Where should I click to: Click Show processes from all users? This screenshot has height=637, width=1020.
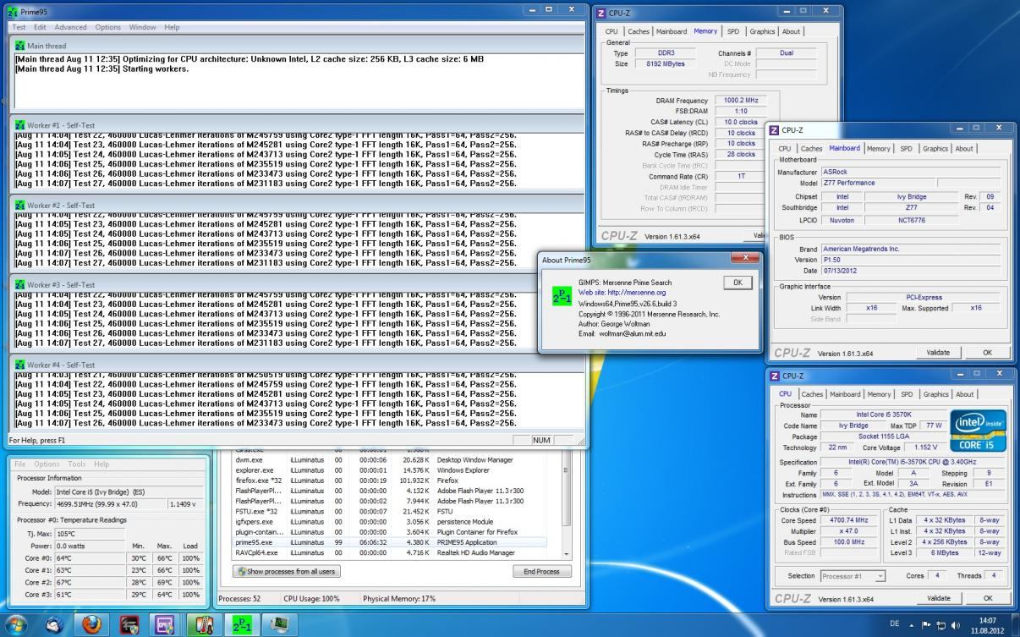(x=288, y=571)
